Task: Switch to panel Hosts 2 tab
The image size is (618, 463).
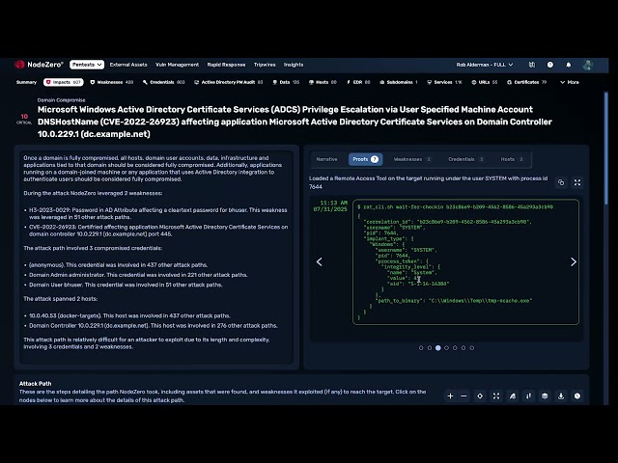Action: tap(512, 159)
